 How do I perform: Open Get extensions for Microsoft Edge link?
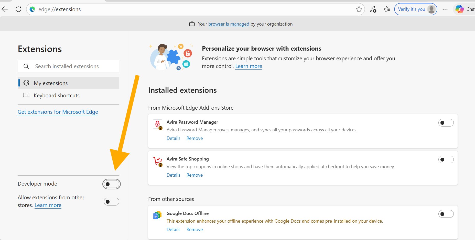58,112
